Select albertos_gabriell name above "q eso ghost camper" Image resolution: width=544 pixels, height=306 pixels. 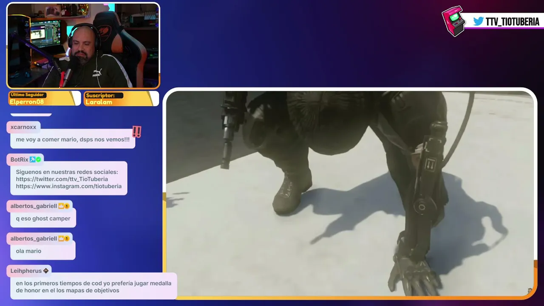34,206
